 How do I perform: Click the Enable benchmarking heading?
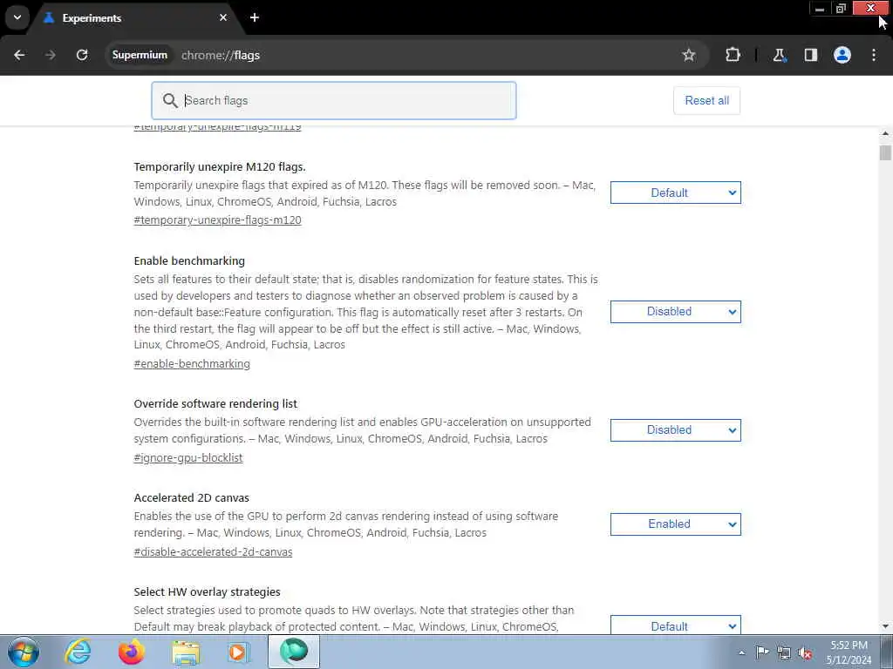pos(189,261)
